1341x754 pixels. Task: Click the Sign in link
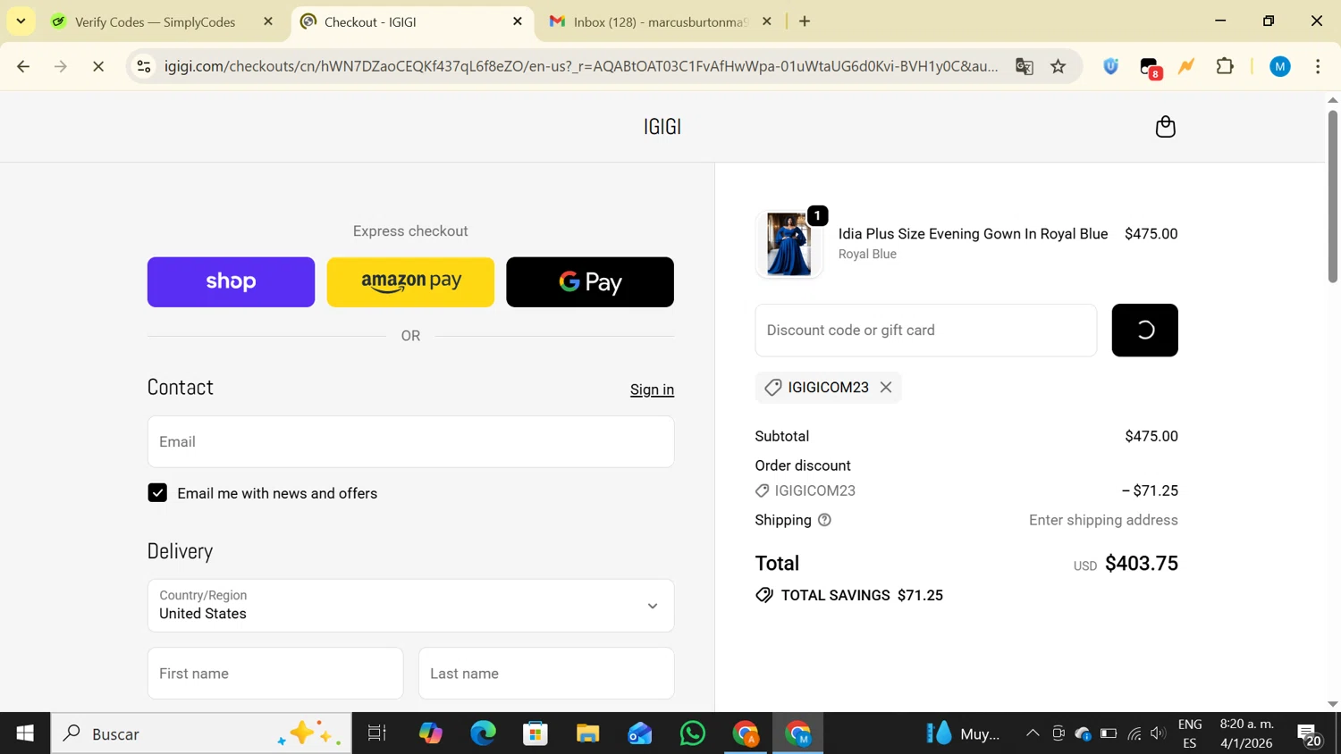click(x=652, y=390)
